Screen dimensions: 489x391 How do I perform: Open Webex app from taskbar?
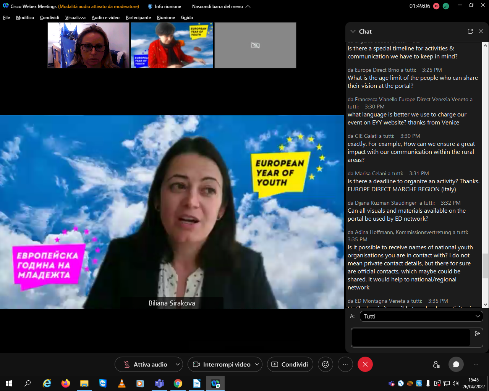pyautogui.click(x=215, y=383)
